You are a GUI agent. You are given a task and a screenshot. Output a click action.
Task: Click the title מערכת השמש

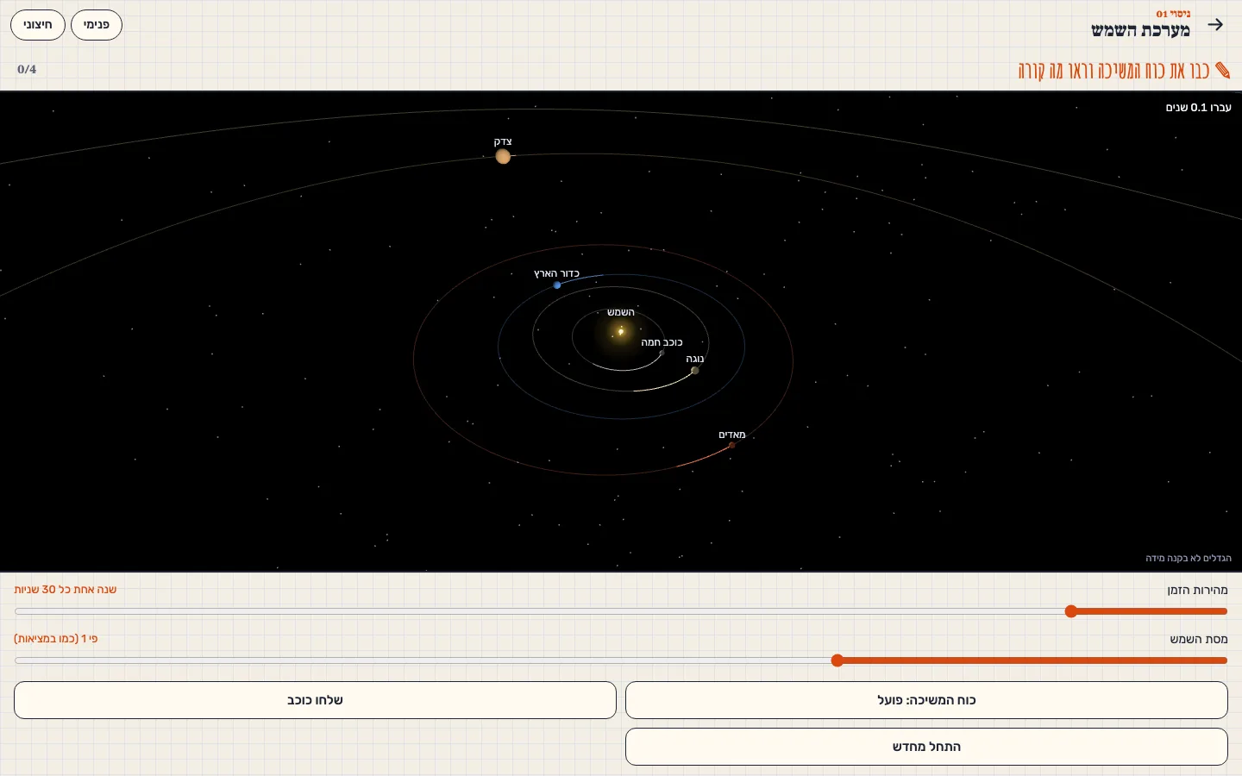[x=1140, y=31]
